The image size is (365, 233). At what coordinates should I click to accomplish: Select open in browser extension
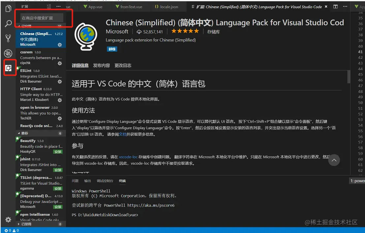click(x=41, y=113)
